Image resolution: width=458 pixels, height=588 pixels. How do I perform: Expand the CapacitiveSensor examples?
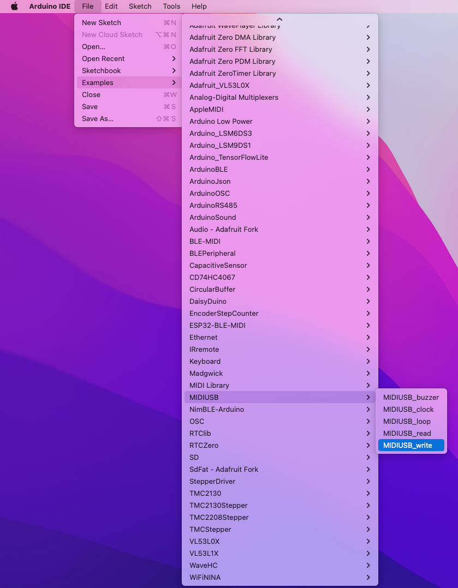pos(279,265)
